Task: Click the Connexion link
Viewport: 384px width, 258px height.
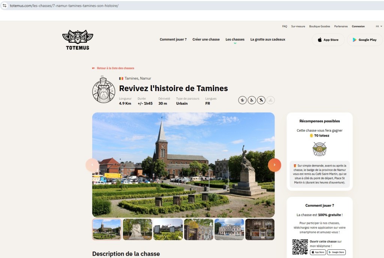Action: point(358,26)
